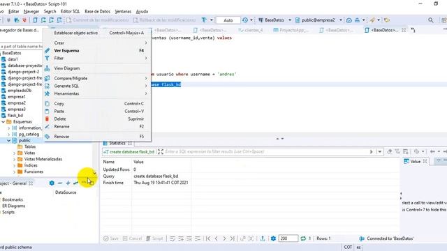Switch to 'clientes_4' editor tab
This screenshot has width=447, height=251.
[251, 30]
